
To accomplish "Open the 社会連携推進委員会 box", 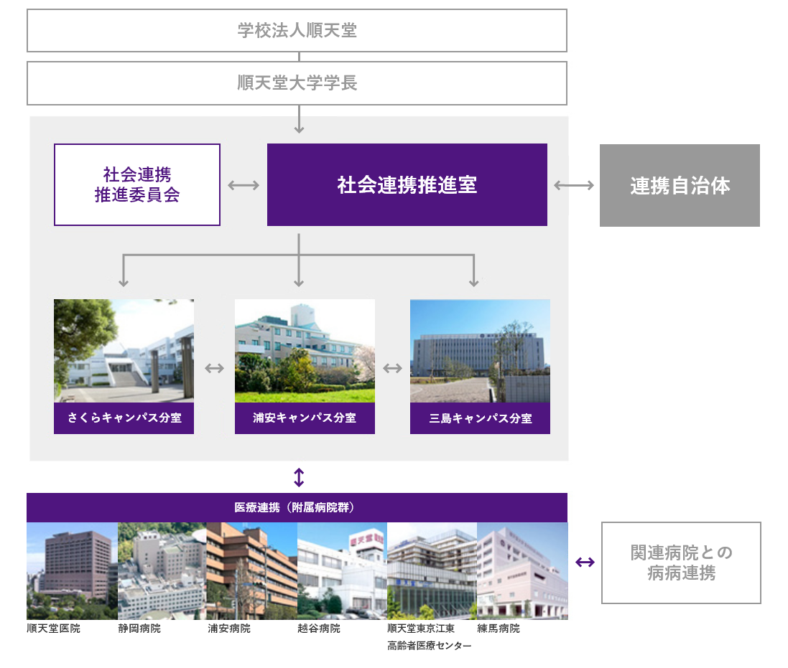I will pyautogui.click(x=137, y=184).
